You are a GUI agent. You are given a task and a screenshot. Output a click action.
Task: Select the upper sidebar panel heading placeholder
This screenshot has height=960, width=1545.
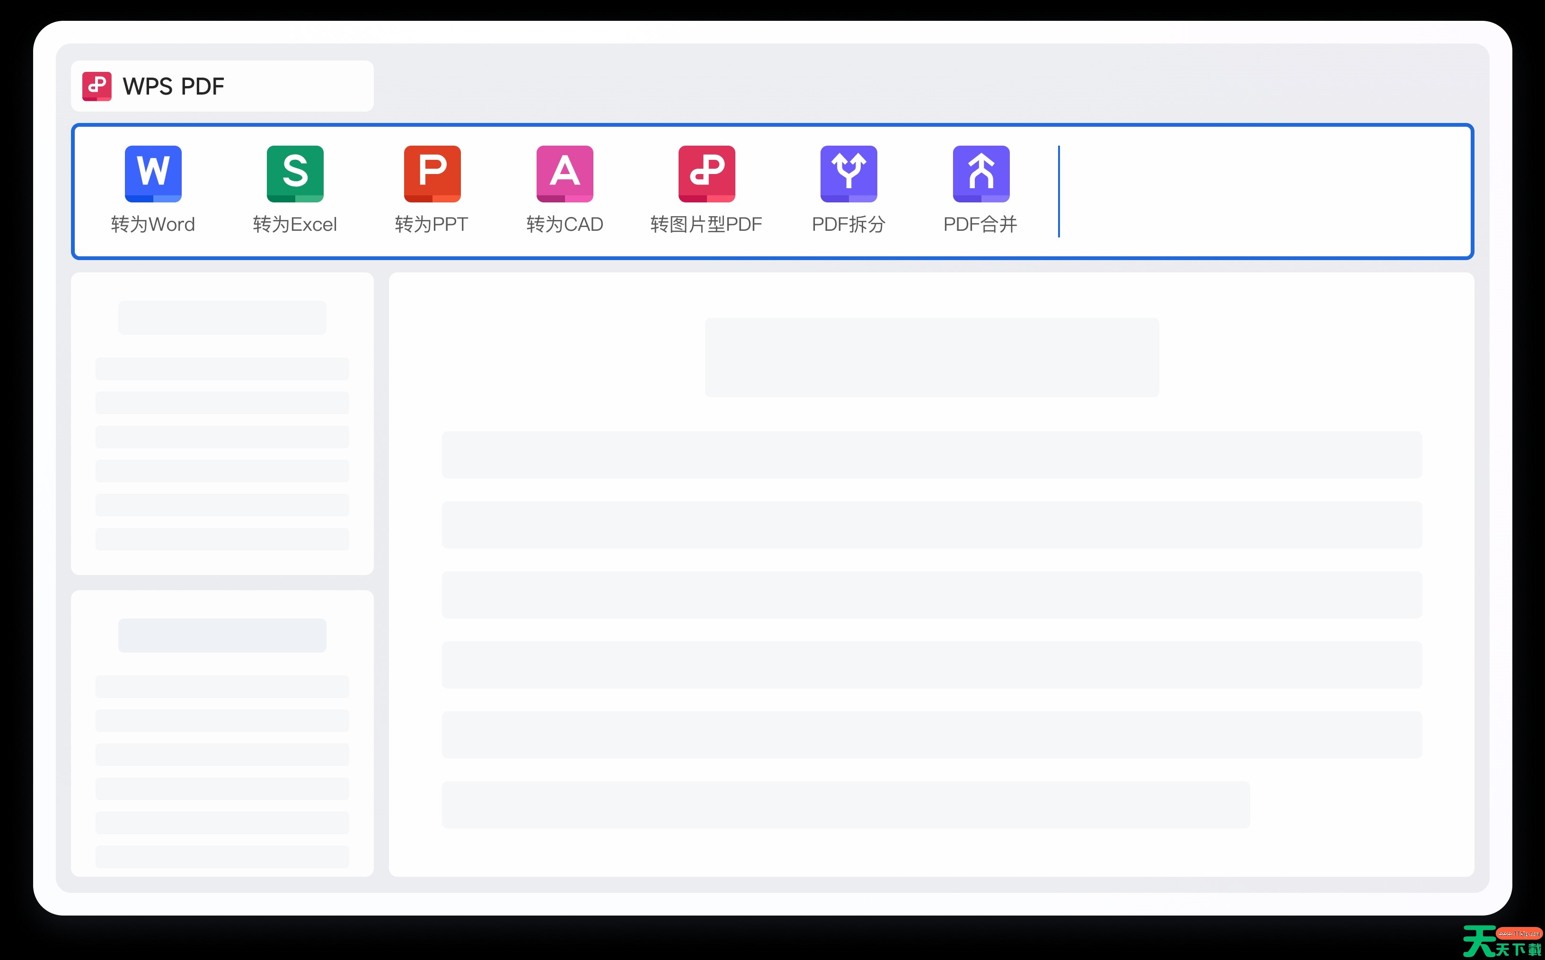click(222, 317)
